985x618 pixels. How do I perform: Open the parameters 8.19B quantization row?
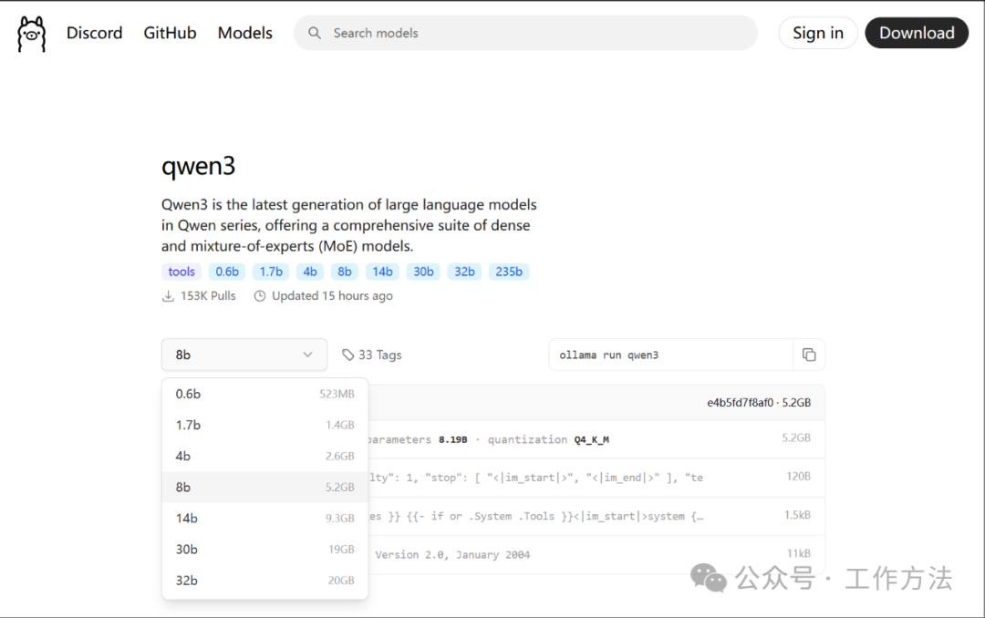[596, 439]
